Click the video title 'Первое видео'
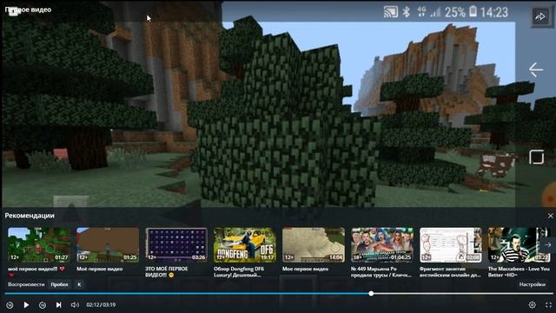The width and height of the screenshot is (556, 313). 28,10
